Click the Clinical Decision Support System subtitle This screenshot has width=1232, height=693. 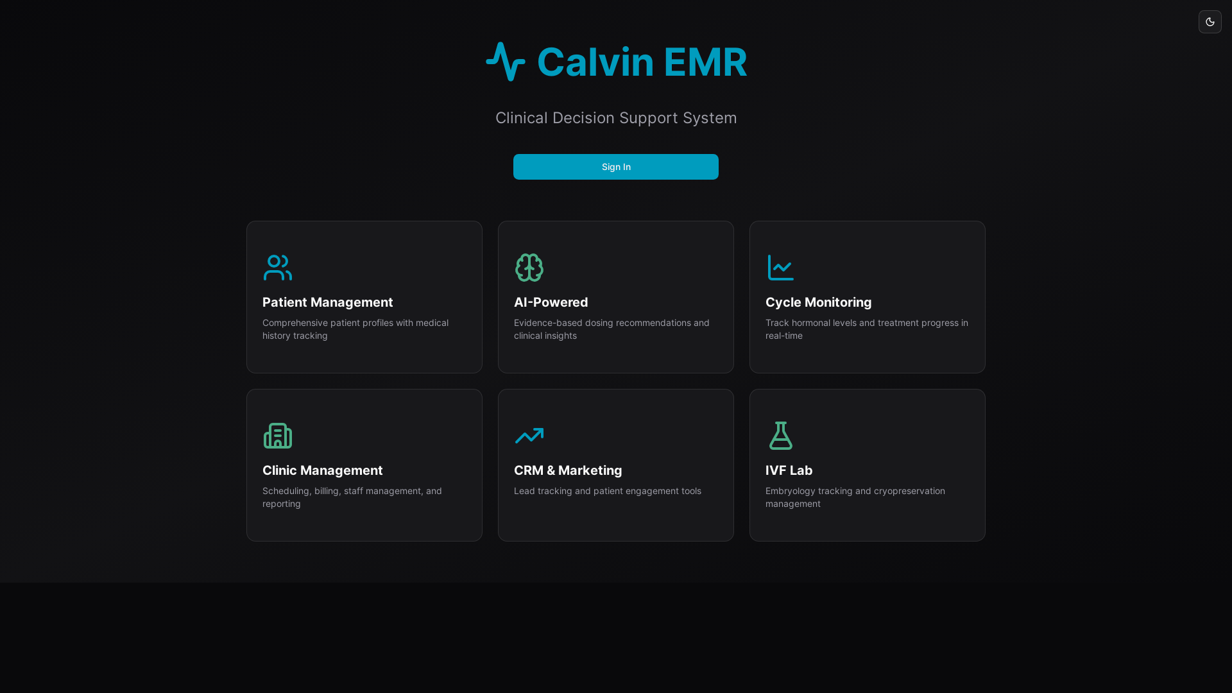click(x=616, y=118)
